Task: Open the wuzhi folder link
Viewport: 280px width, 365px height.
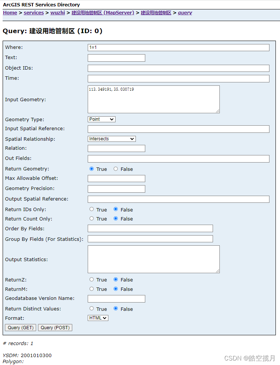Action: [58, 12]
